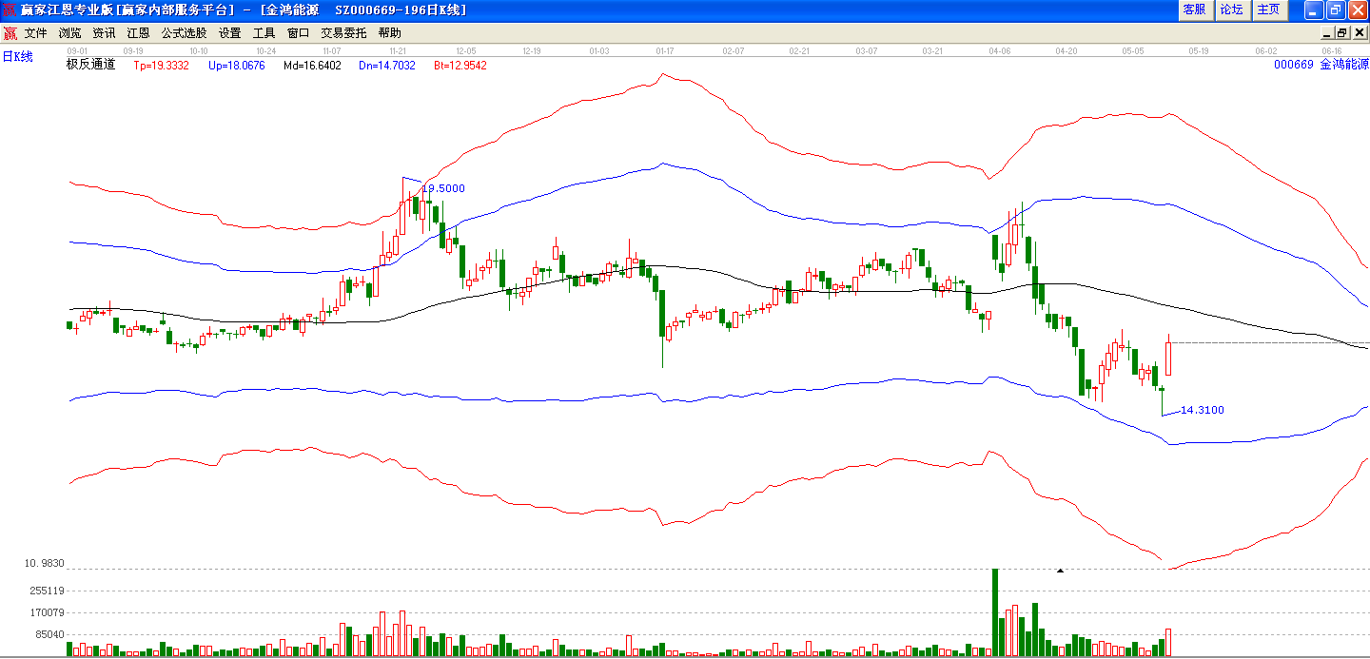Open the 浏览 menu
1370x659 pixels.
(x=69, y=32)
